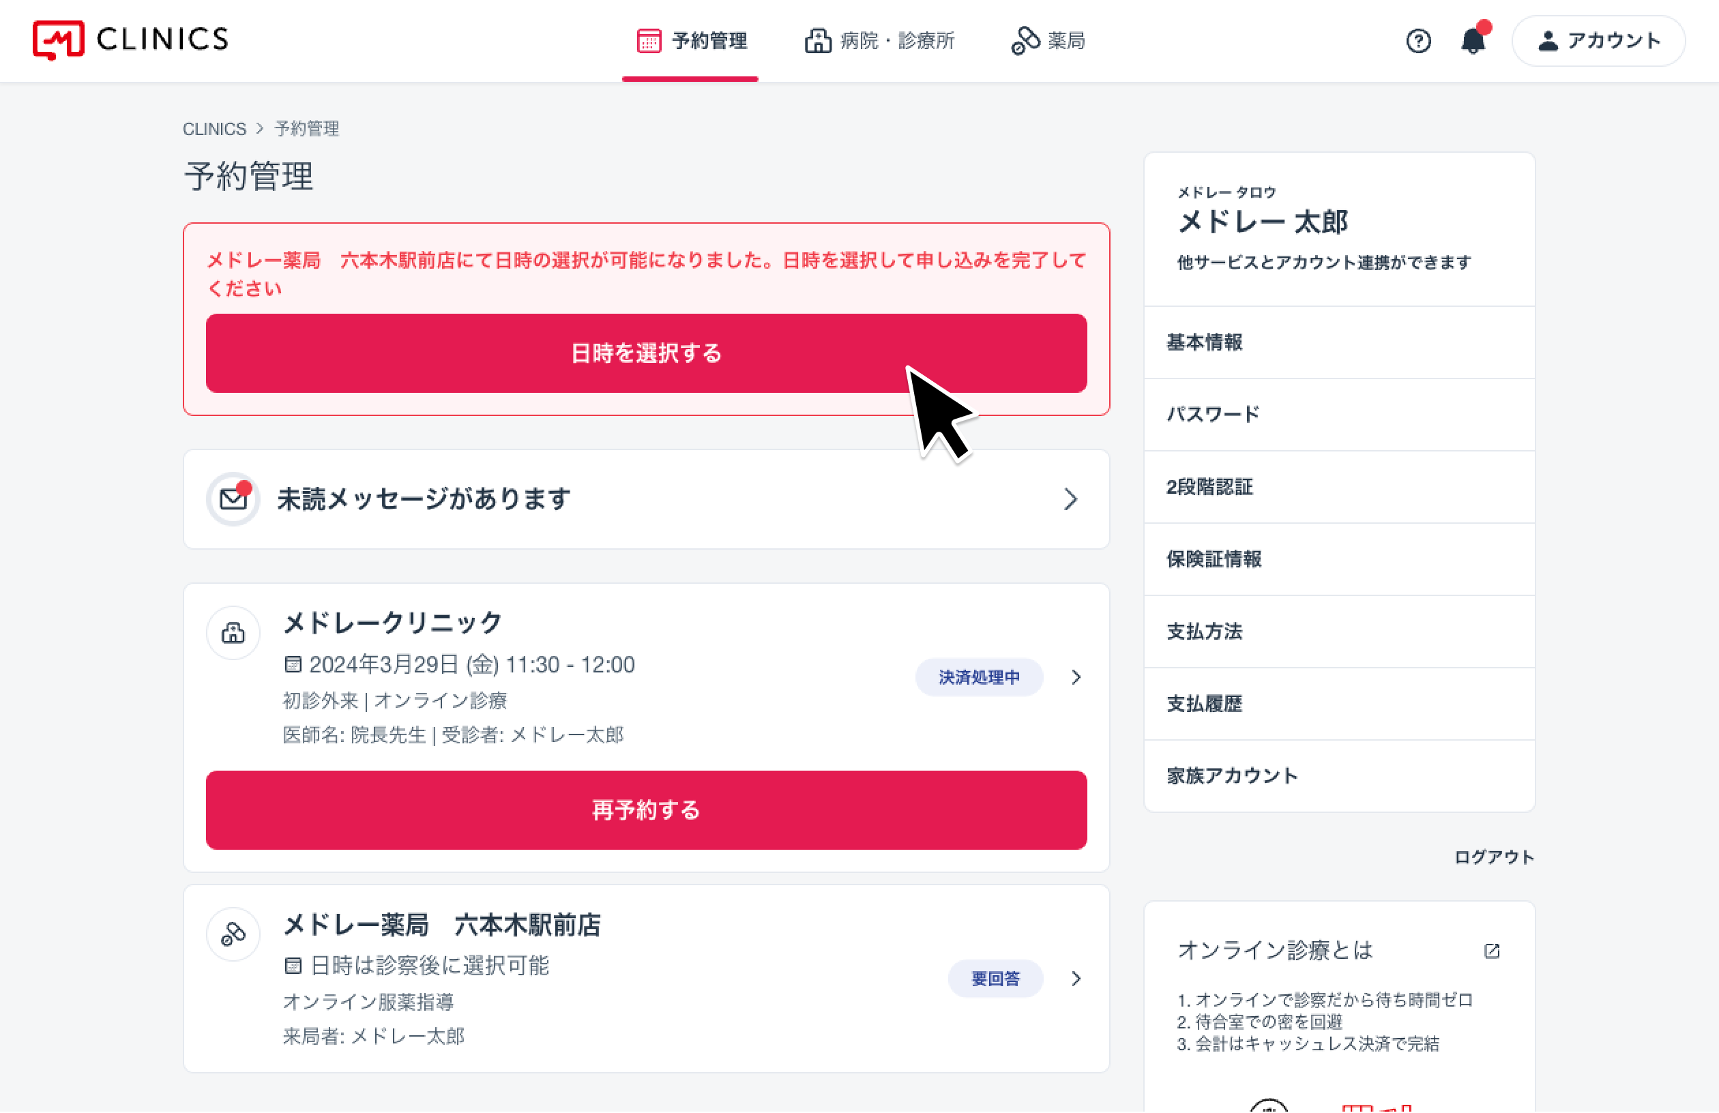Click the 要回答 status badge
The height and width of the screenshot is (1113, 1719).
click(x=995, y=978)
